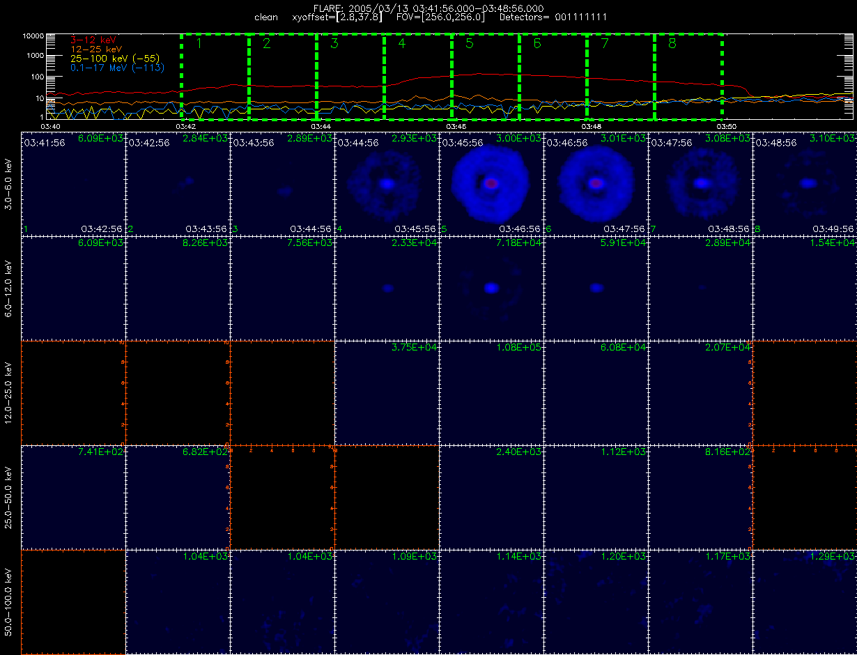This screenshot has width=857, height=655.
Task: Click the 8.26E+03 peak value
Action: click(x=206, y=243)
